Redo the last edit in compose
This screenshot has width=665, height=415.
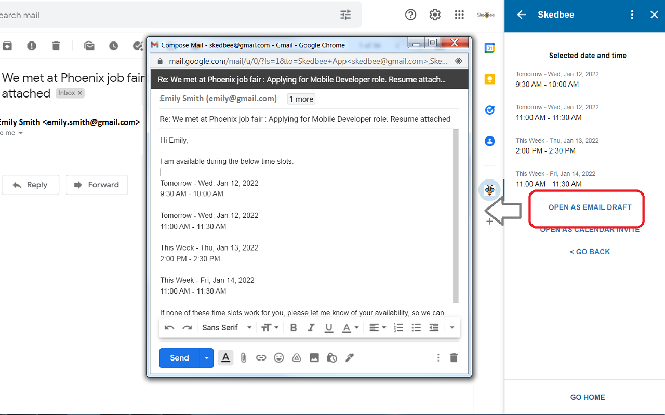click(187, 328)
